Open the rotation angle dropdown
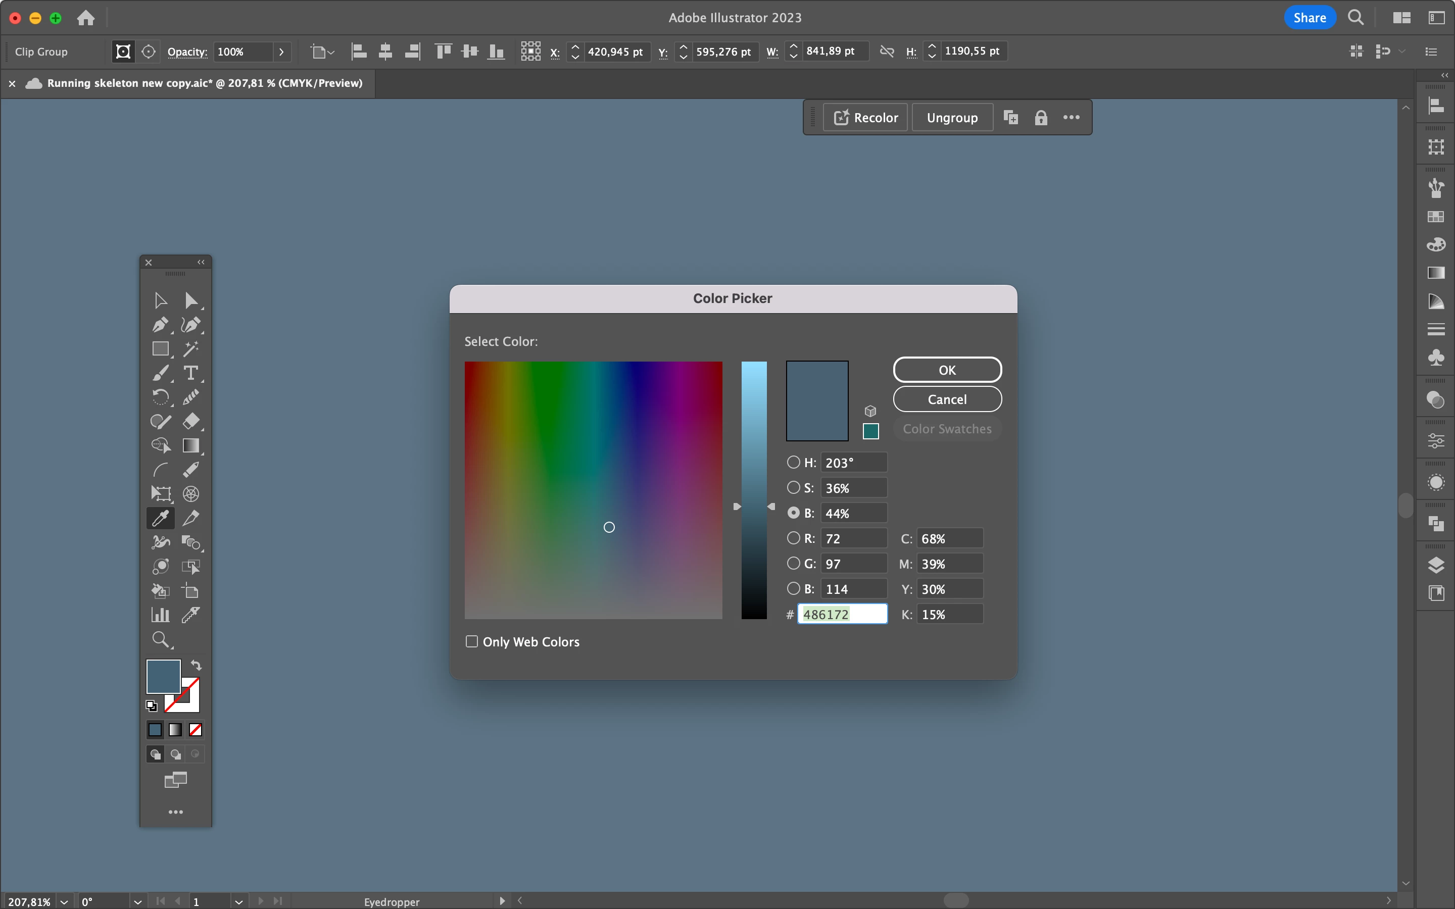The width and height of the screenshot is (1455, 909). point(138,901)
